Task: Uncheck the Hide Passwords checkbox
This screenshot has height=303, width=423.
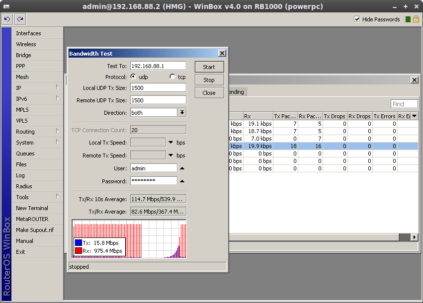Action: [356, 19]
